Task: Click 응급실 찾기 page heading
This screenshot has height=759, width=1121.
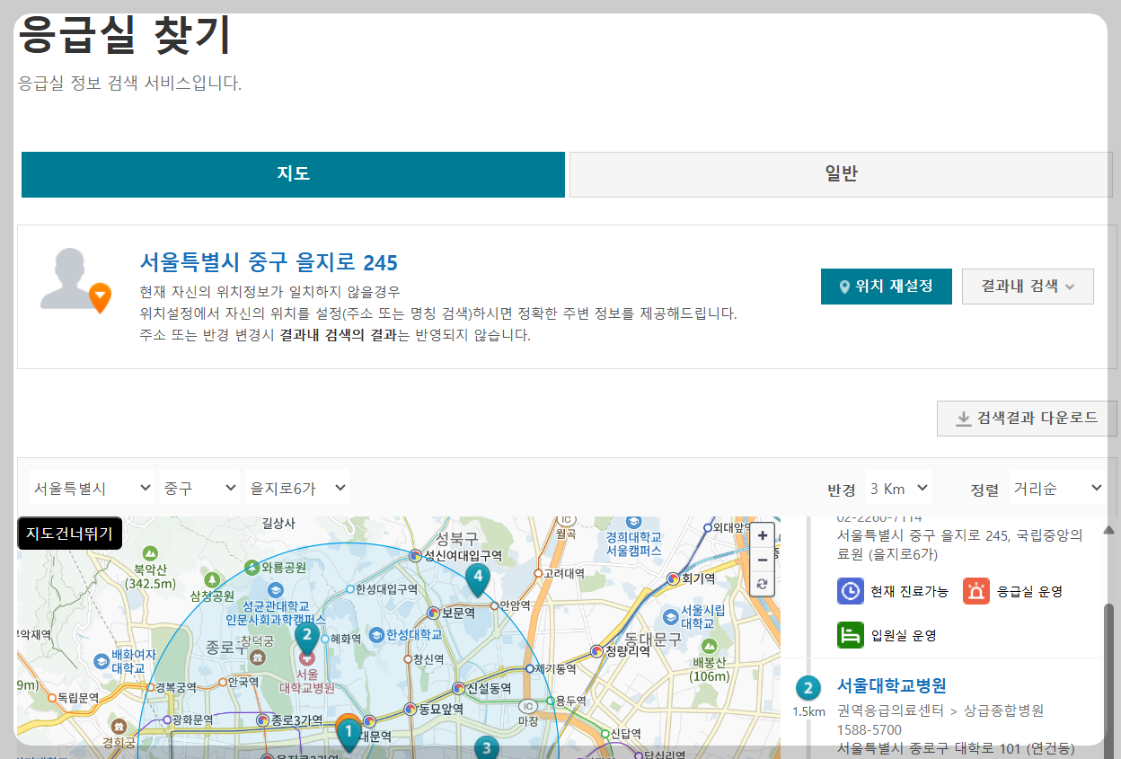Action: coord(125,36)
